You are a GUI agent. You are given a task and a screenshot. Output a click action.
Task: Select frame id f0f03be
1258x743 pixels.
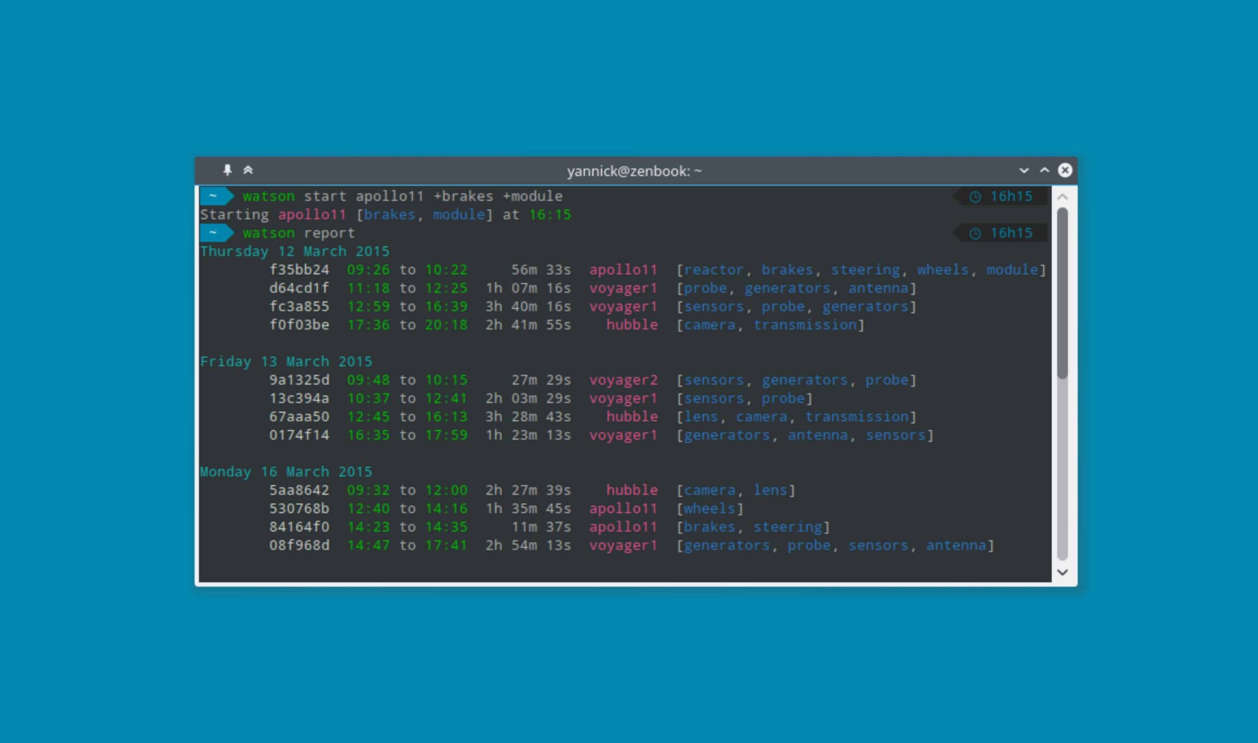click(299, 325)
